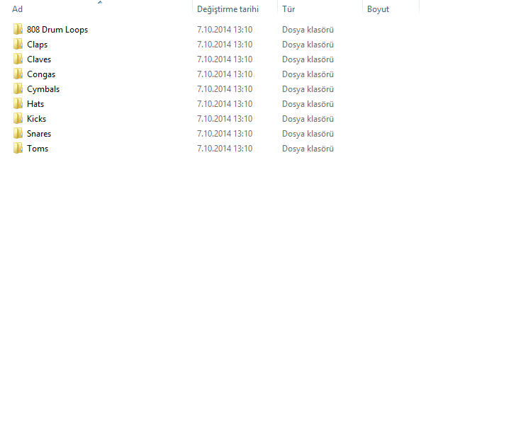Select the Congas folder icon
Screen dimensions: 511x424
click(x=18, y=74)
